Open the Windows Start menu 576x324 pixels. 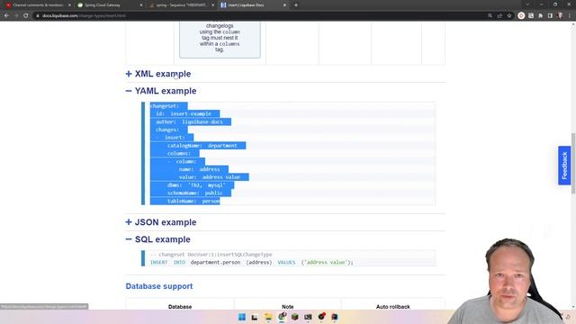pyautogui.click(x=242, y=317)
